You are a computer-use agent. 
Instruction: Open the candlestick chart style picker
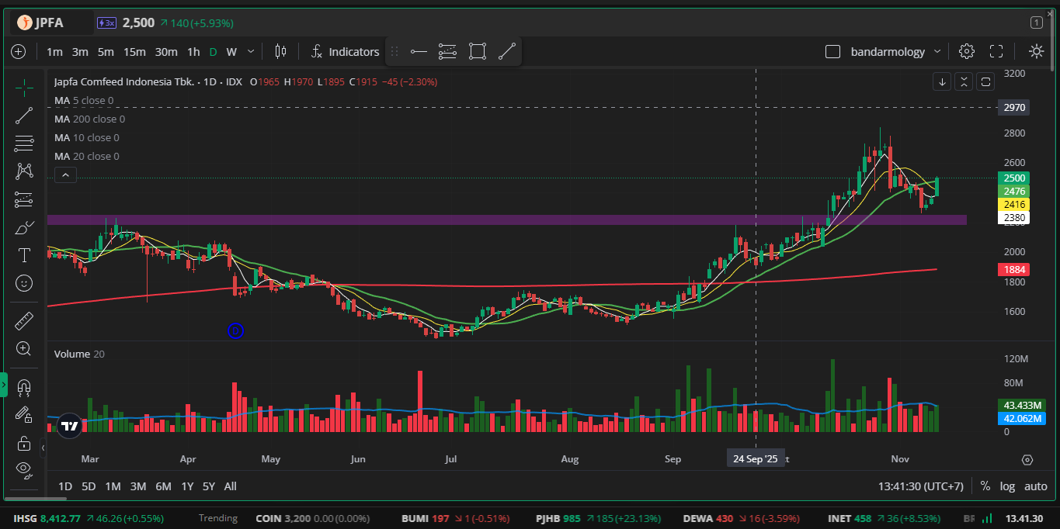(x=280, y=51)
